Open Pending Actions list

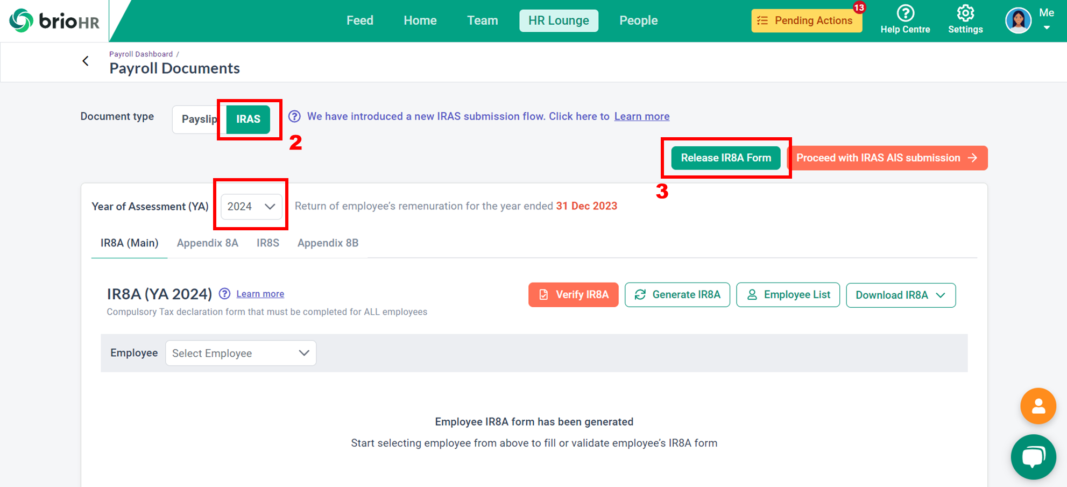(x=807, y=20)
